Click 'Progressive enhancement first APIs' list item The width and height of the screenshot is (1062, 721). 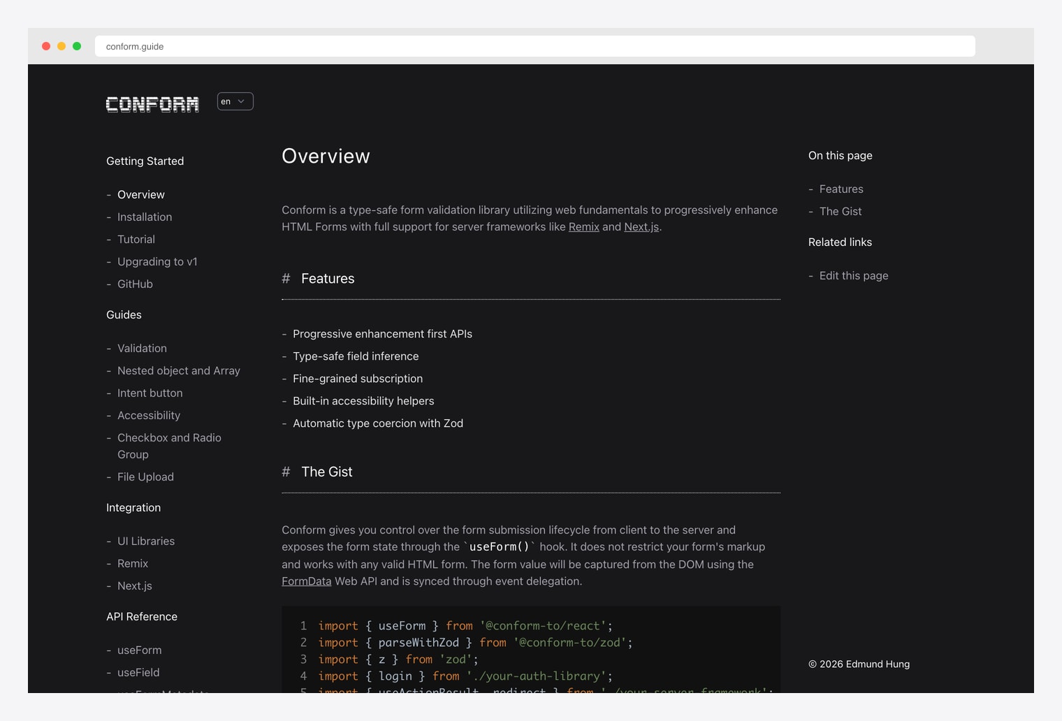coord(382,333)
